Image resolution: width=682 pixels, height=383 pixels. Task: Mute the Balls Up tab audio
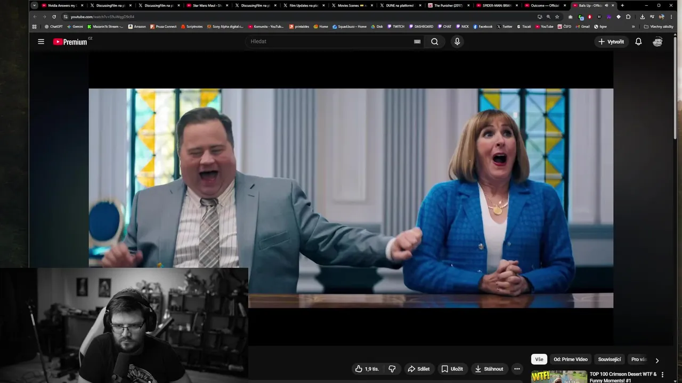(606, 5)
